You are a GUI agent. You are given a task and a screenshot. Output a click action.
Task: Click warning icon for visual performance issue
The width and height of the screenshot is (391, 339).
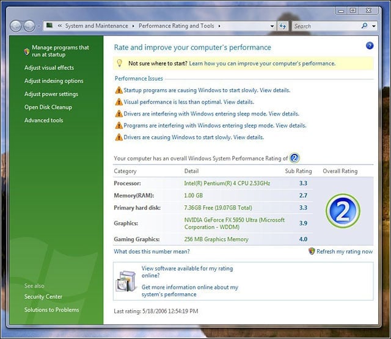[x=119, y=101]
